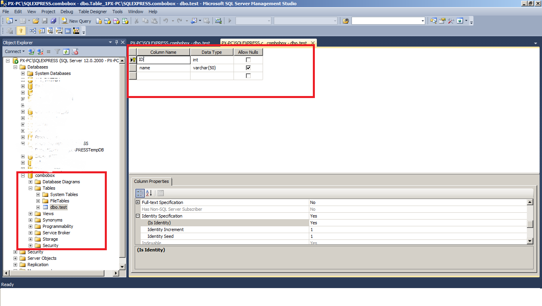Image resolution: width=542 pixels, height=306 pixels.
Task: Open an existing file using the Open File icon
Action: [x=35, y=21]
